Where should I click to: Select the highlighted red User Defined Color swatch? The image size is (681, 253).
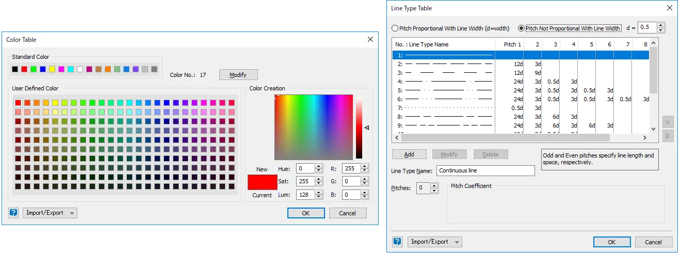18,103
